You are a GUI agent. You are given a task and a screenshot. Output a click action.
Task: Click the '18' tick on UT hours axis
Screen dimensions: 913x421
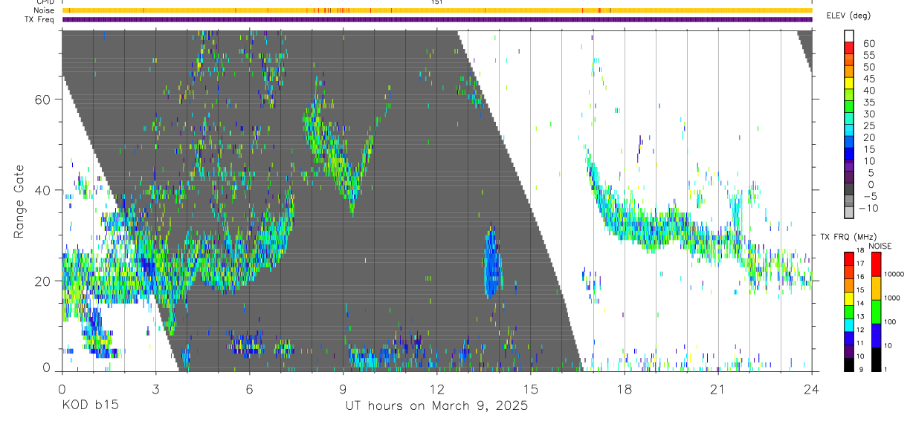(625, 388)
